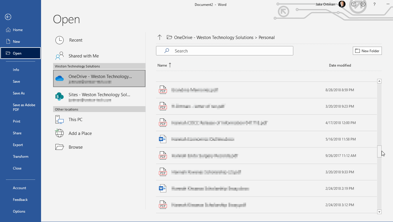The width and height of the screenshot is (393, 222).
Task: Click the Browse folder icon
Action: coord(60,147)
